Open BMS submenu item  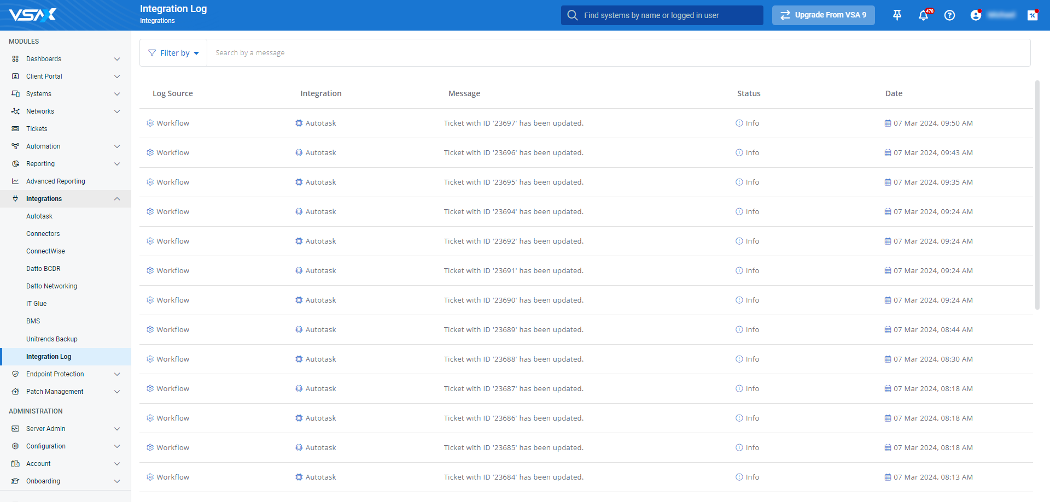point(33,321)
